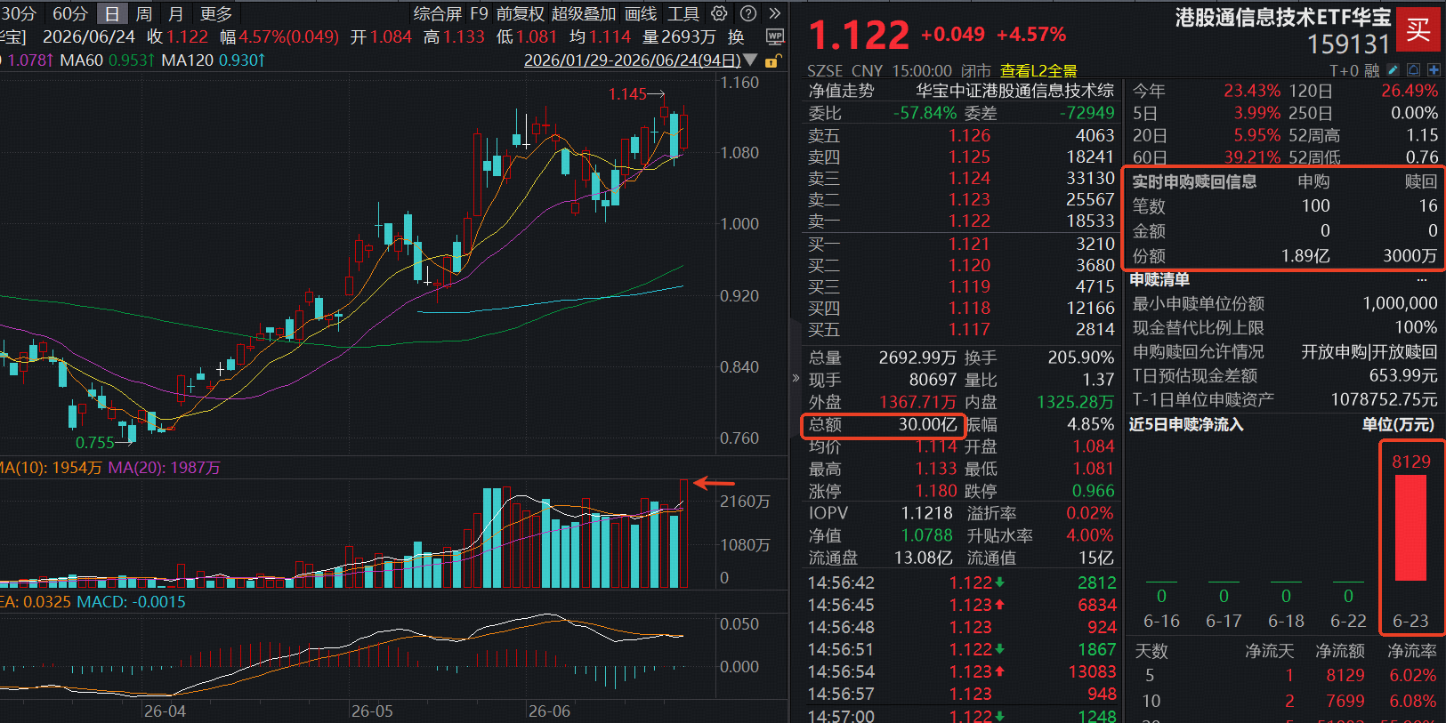Click the red 买 buy button

click(1418, 30)
